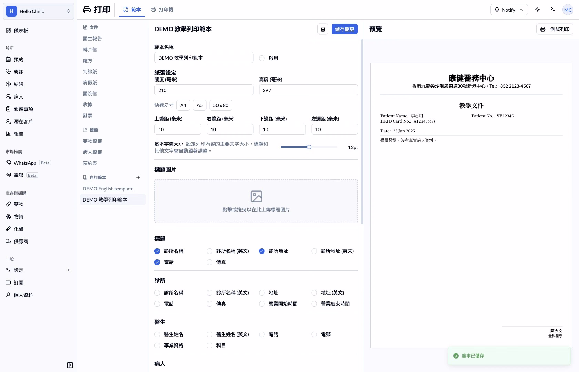This screenshot has height=372, width=579.
Task: Click the 個人資料 profile icon
Action: 8,295
